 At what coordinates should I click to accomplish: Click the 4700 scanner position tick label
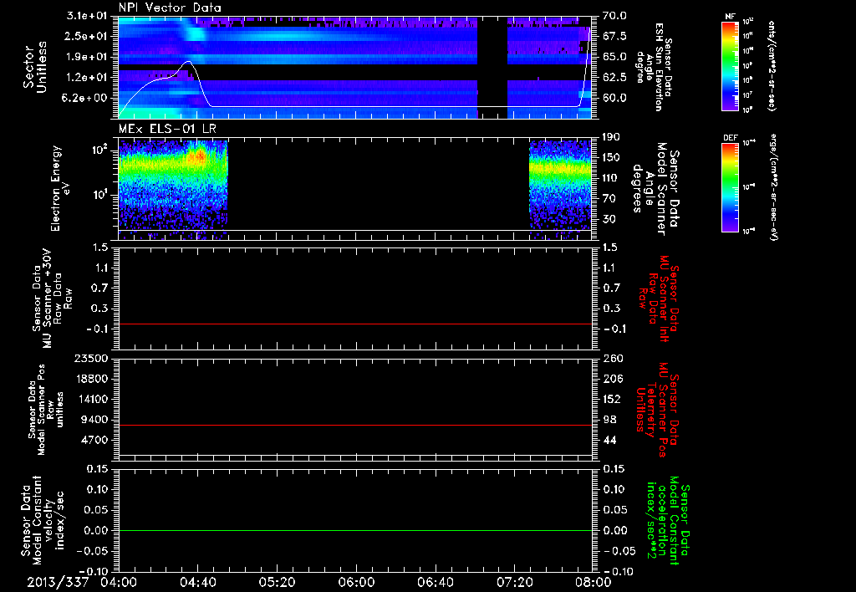pos(94,440)
